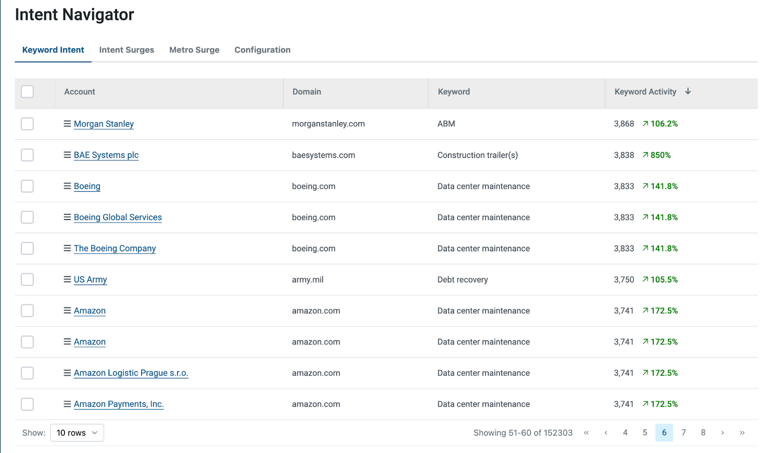The image size is (771, 453).
Task: Click the upward trend arrow next to 850%
Action: click(645, 155)
